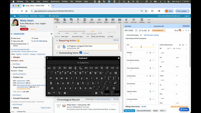Go to Practice Home

(x=23, y=16)
